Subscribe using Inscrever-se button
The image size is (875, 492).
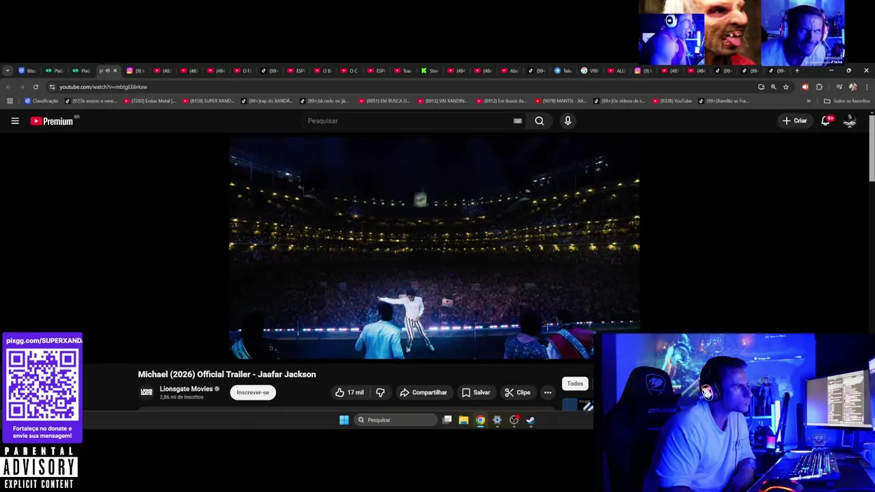[x=253, y=392]
